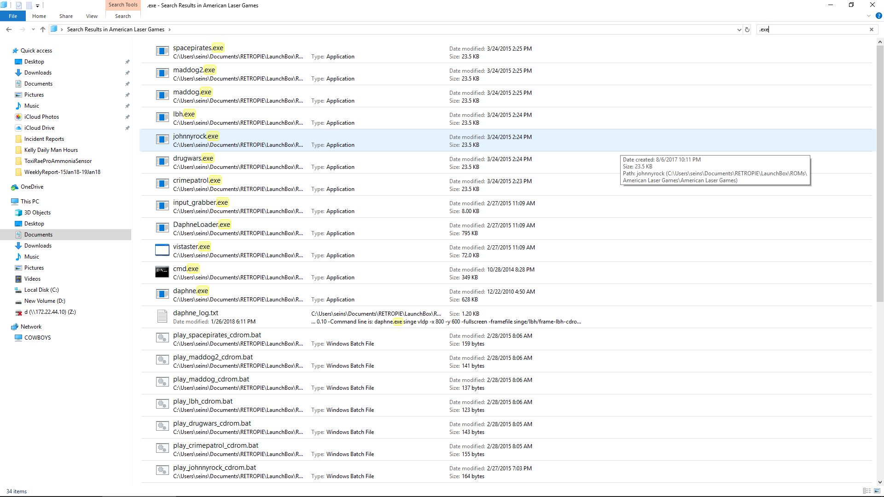The width and height of the screenshot is (884, 497).
Task: Switch to Details view layout icon
Action: point(867,491)
